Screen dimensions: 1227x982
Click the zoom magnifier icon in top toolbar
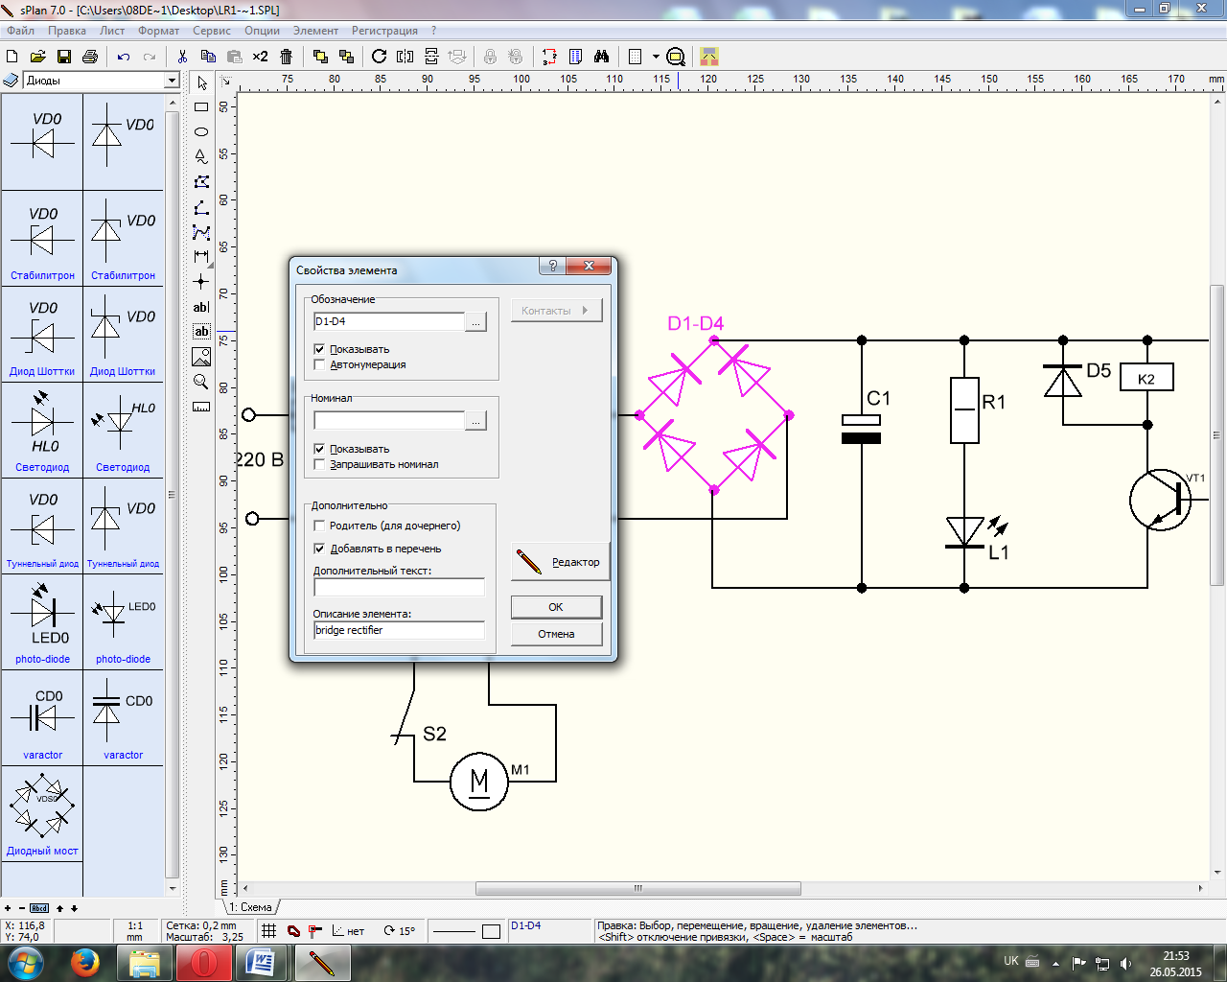point(676,57)
